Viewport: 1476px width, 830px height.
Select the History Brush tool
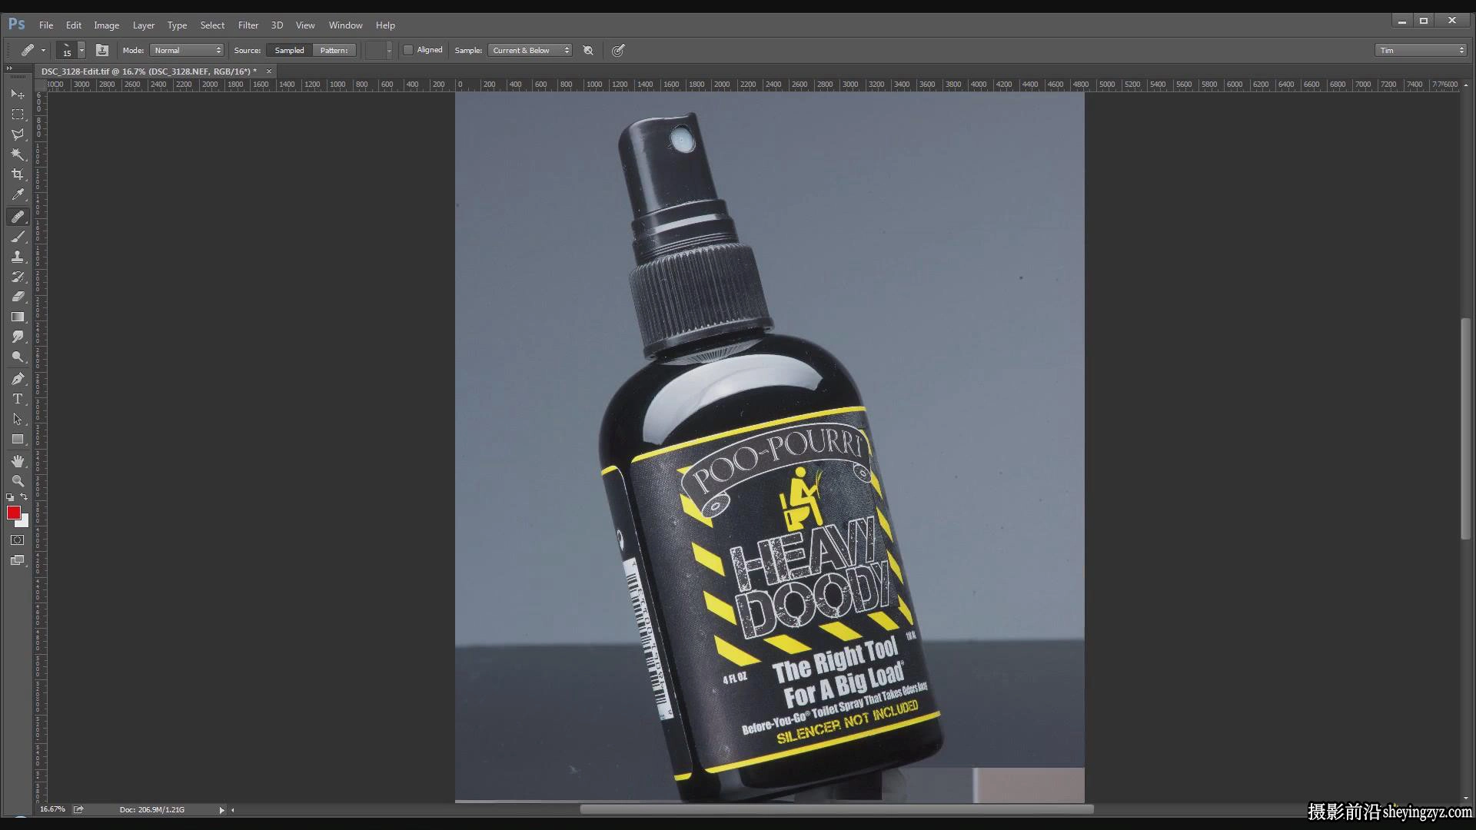click(x=18, y=277)
